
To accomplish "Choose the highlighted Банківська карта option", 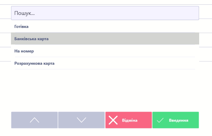I will coord(31,39).
